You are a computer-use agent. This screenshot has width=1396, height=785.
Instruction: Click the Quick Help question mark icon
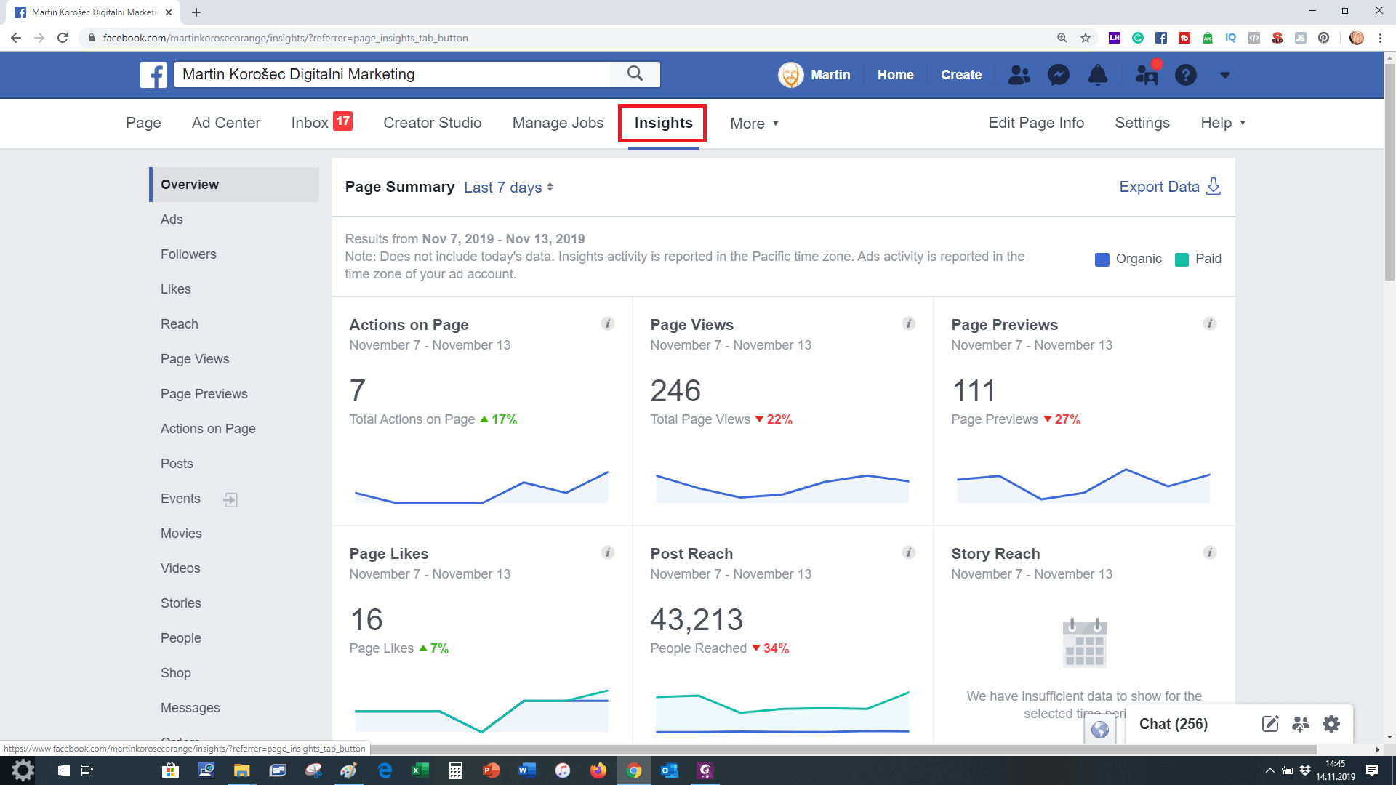click(x=1185, y=75)
